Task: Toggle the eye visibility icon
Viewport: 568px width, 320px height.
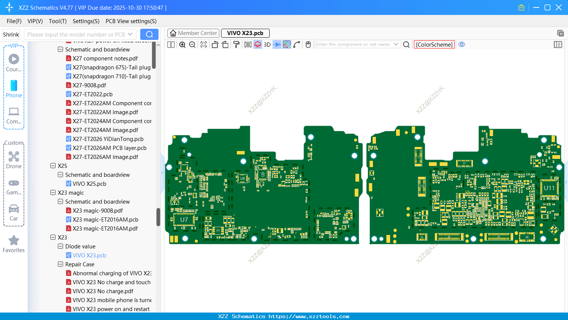Action: tap(462, 44)
